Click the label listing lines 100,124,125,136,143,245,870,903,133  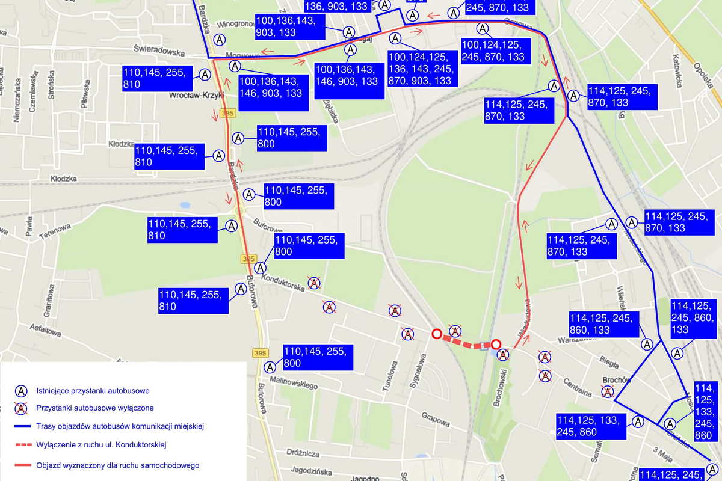(421, 69)
